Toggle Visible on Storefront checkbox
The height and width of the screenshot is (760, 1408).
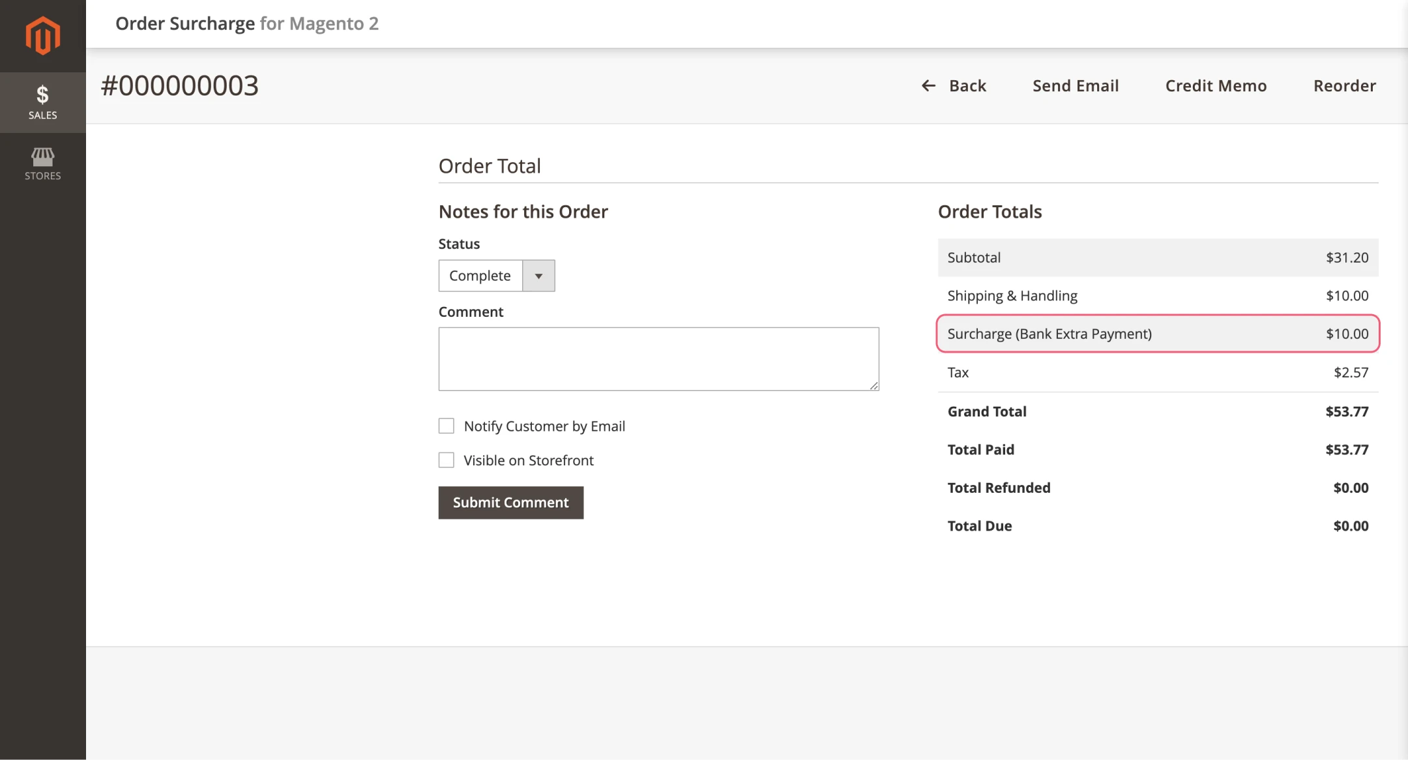click(447, 460)
